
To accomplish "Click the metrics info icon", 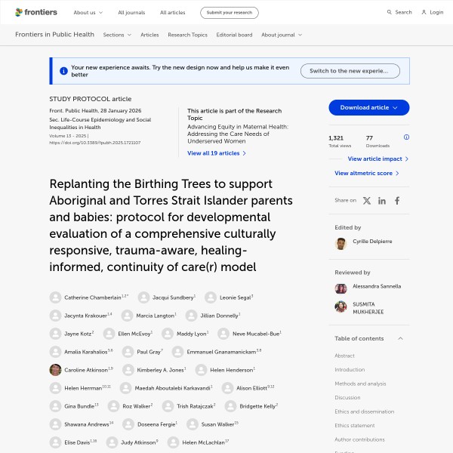I will click(x=406, y=137).
